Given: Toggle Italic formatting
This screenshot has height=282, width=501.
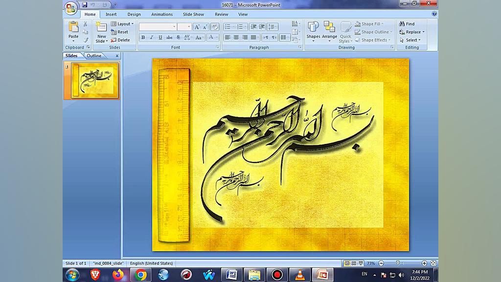Looking at the screenshot, I should pos(152,37).
